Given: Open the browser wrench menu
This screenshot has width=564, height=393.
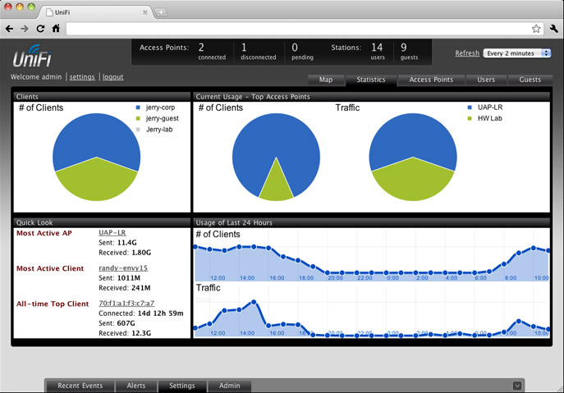Looking at the screenshot, I should pyautogui.click(x=554, y=29).
